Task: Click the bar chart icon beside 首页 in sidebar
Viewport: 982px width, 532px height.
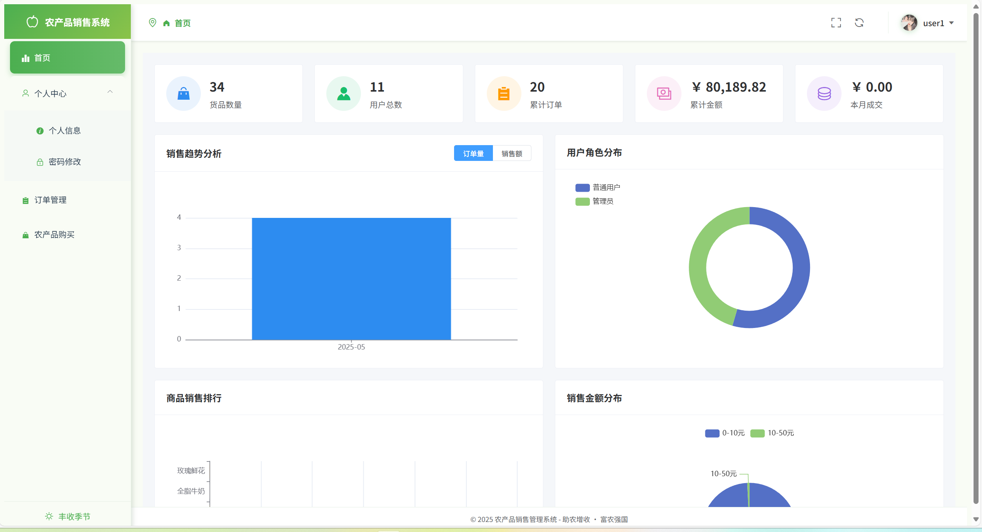Action: point(25,58)
